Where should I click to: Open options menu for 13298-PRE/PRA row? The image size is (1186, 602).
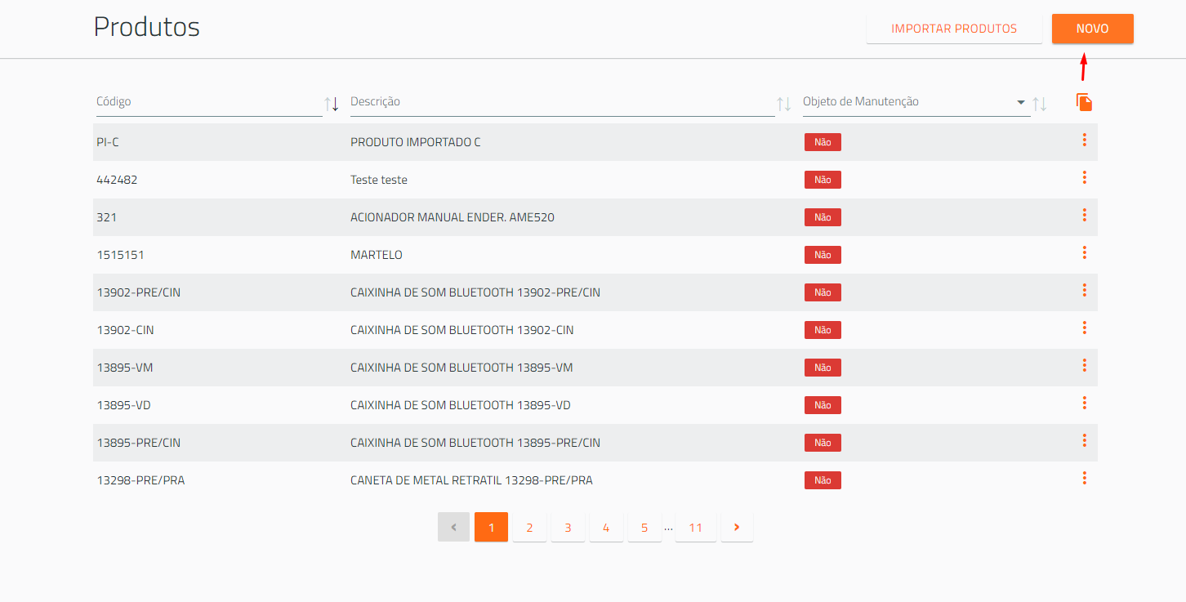point(1084,479)
